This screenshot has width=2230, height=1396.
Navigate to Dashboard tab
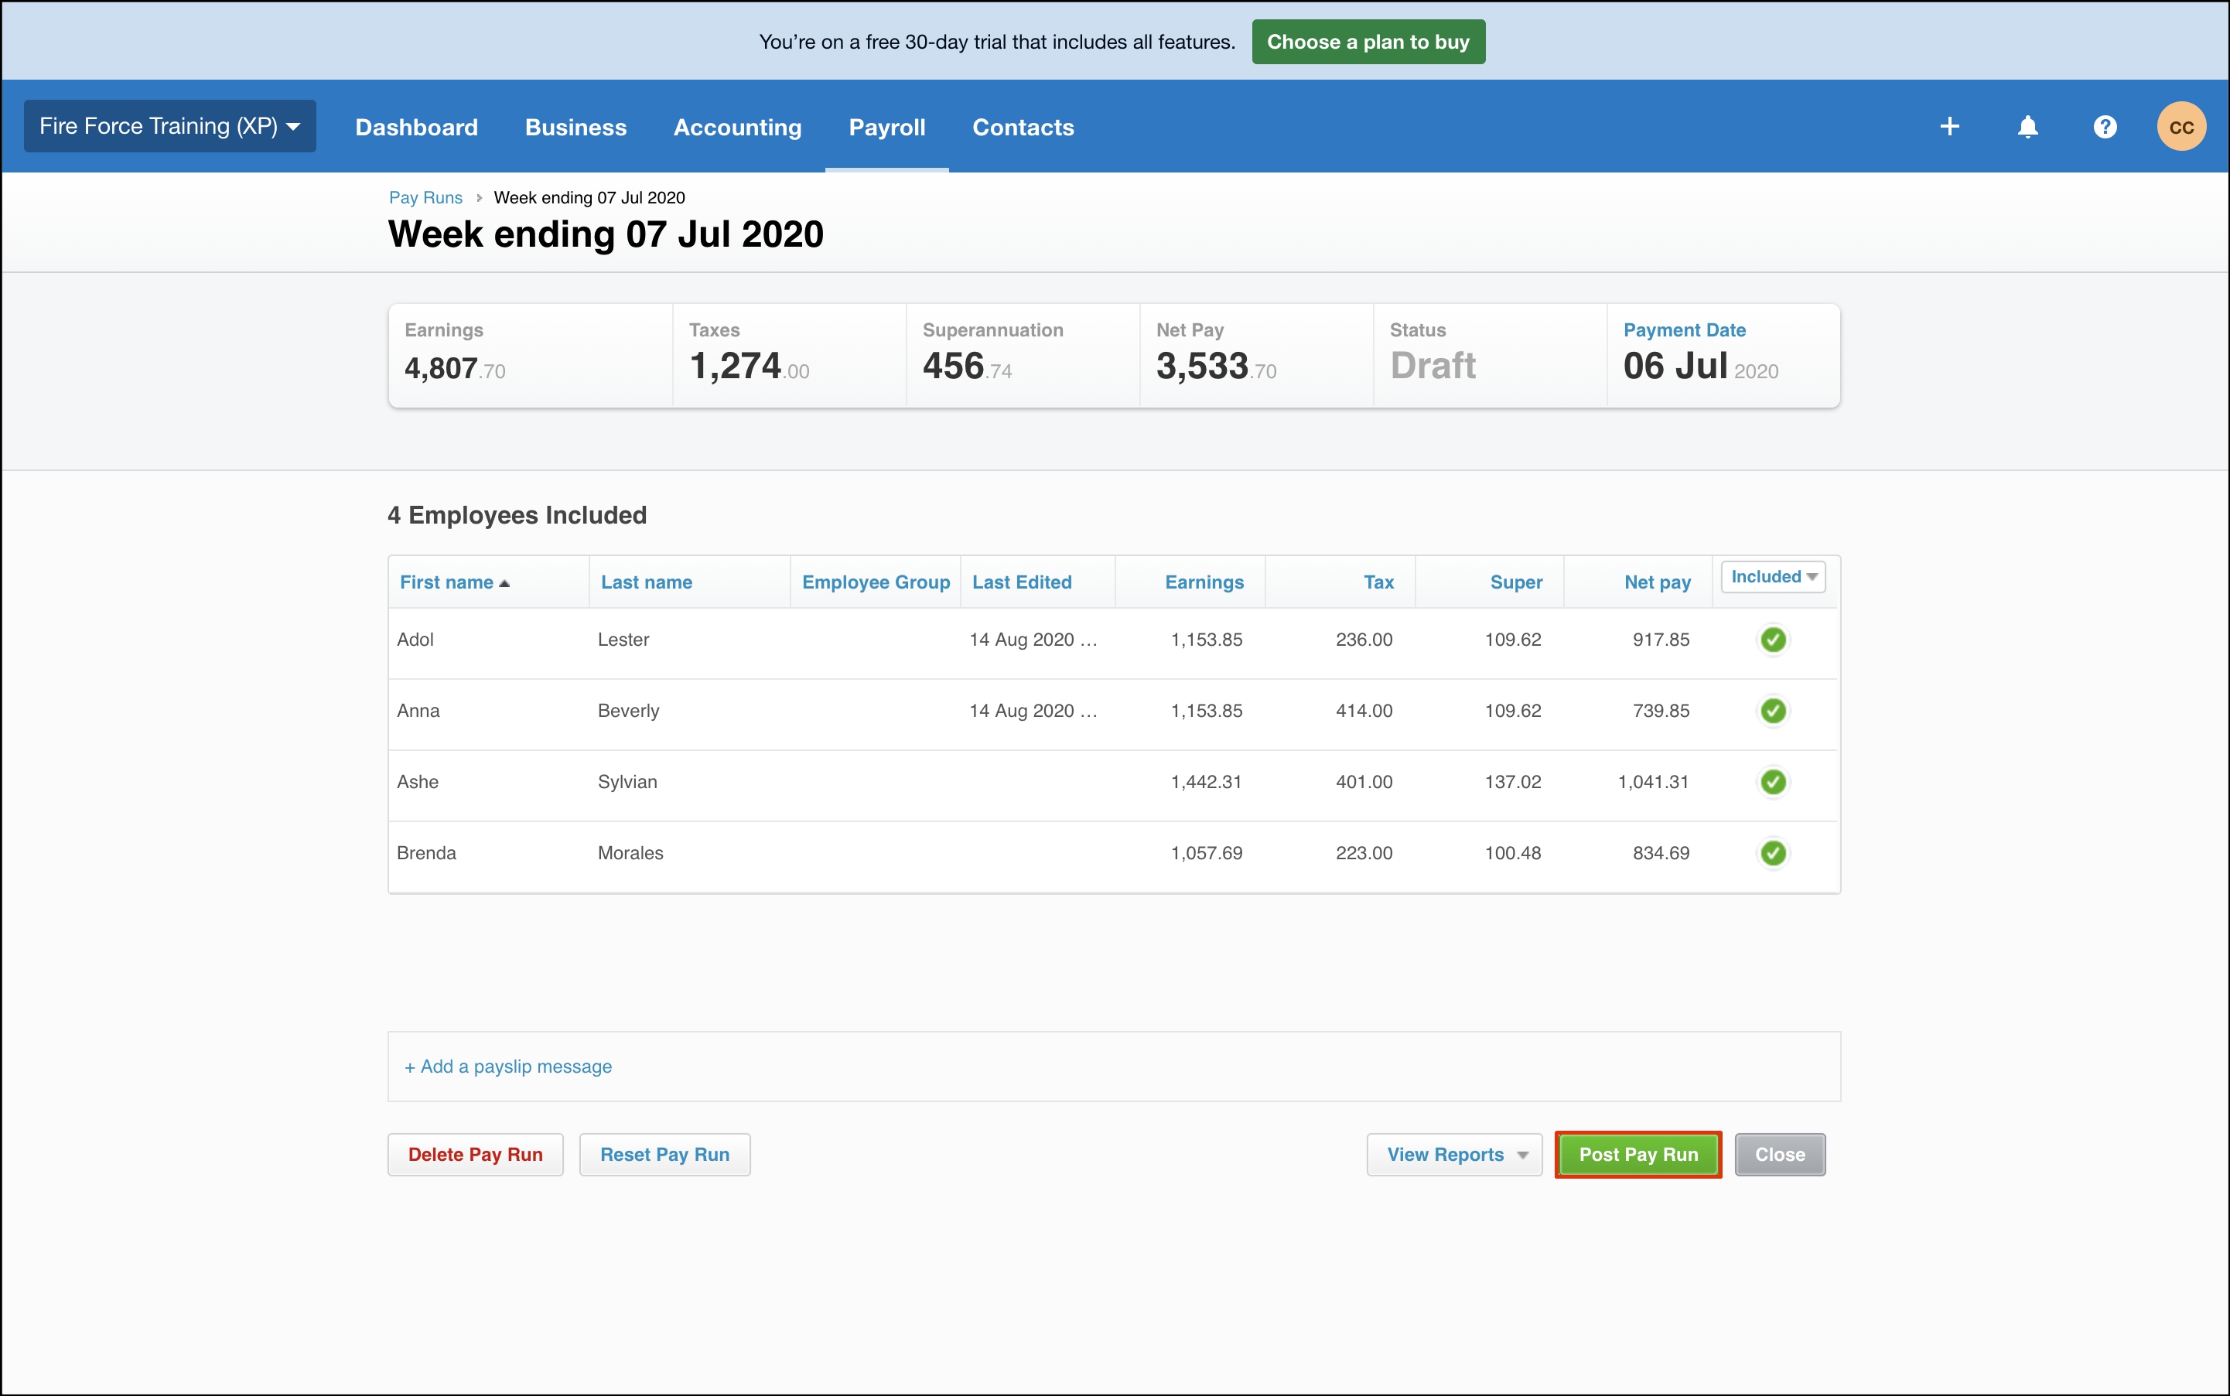tap(416, 127)
